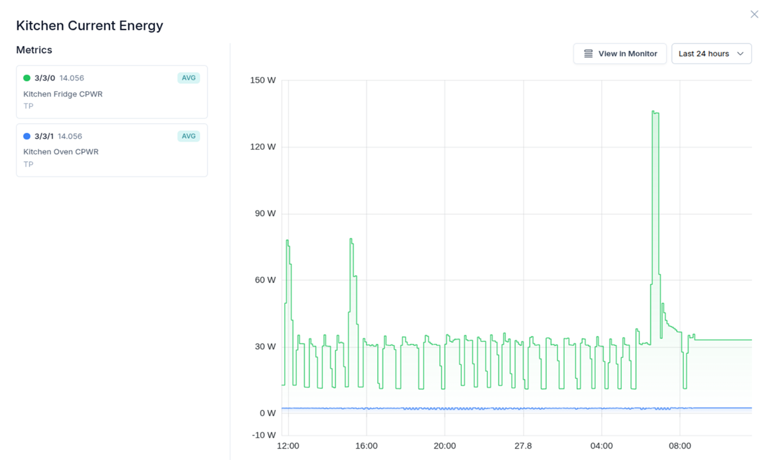This screenshot has width=768, height=460.
Task: Toggle the blue legend dot for metric 3/3/1
Action: [26, 136]
